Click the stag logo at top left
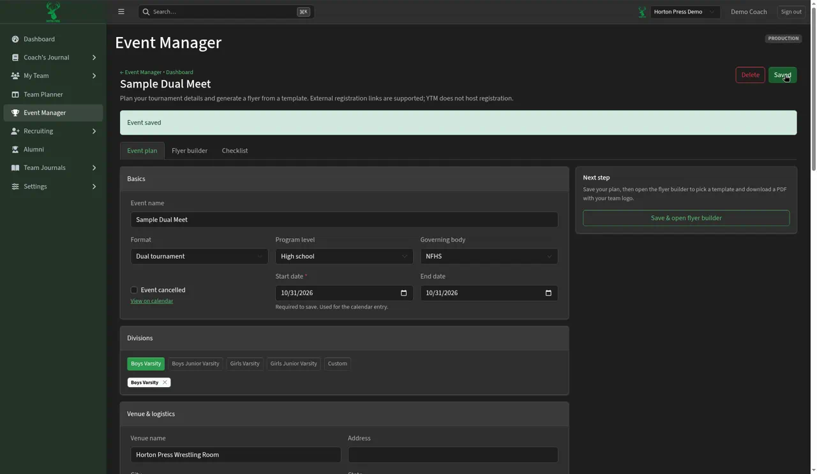This screenshot has height=474, width=817. tap(53, 11)
